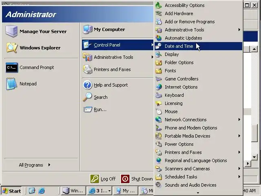
Task: Open the Fonts folder icon
Action: click(159, 71)
